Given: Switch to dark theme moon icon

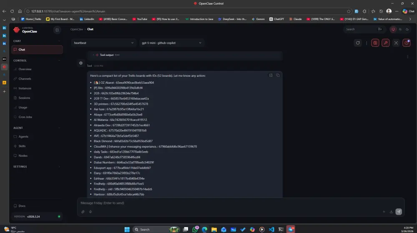Looking at the screenshot, I should pyautogui.click(x=407, y=29).
